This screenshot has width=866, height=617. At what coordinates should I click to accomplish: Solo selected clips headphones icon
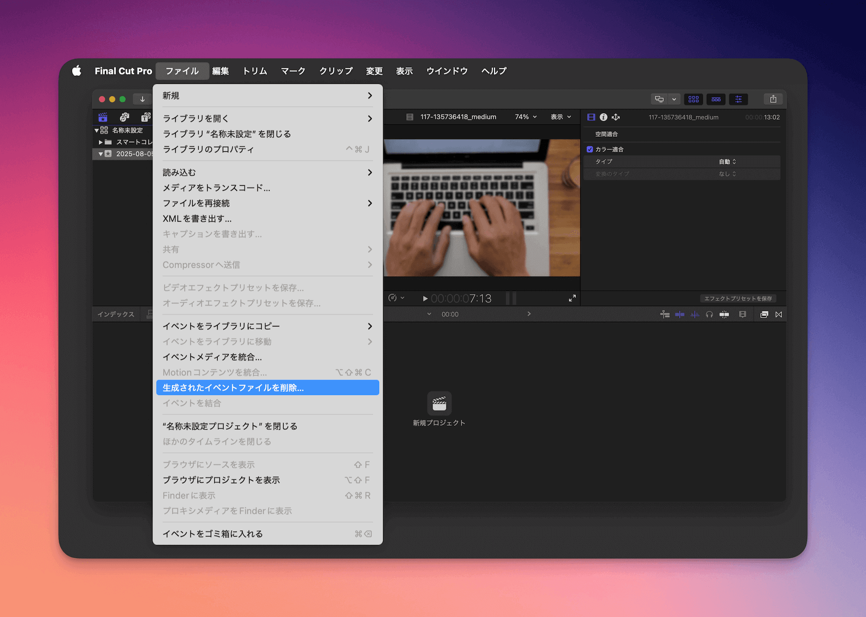click(x=709, y=314)
